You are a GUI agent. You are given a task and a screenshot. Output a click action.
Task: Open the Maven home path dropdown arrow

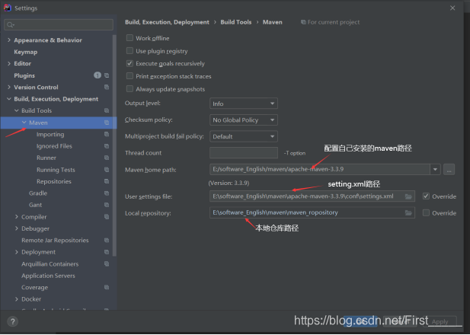[435, 170]
